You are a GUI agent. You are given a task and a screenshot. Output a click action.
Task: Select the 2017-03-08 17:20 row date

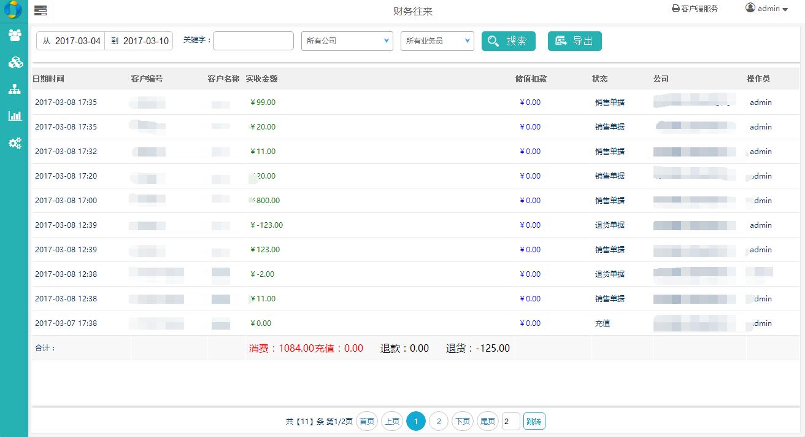click(x=66, y=176)
